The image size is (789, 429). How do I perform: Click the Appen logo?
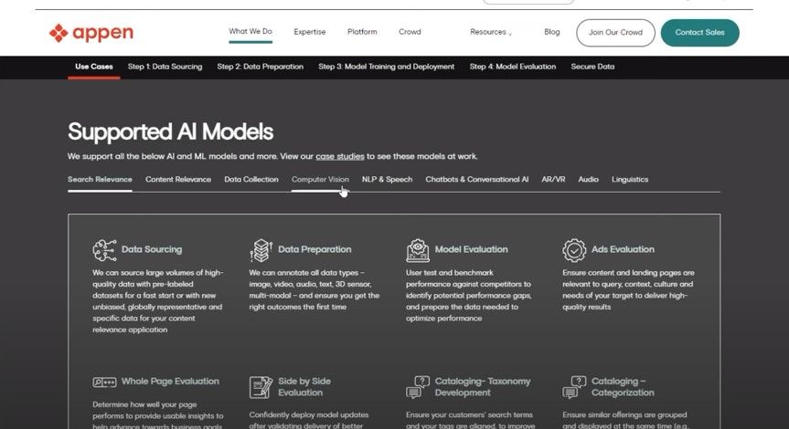click(91, 33)
